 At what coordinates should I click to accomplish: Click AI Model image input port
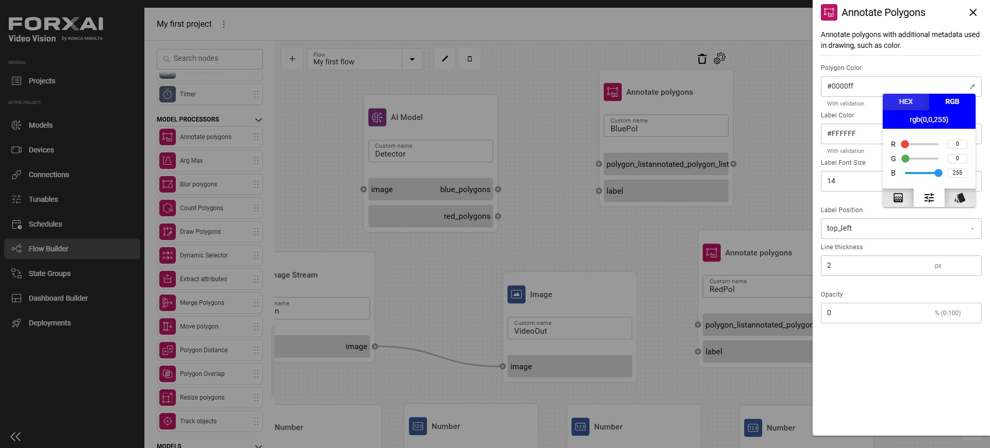pyautogui.click(x=364, y=189)
